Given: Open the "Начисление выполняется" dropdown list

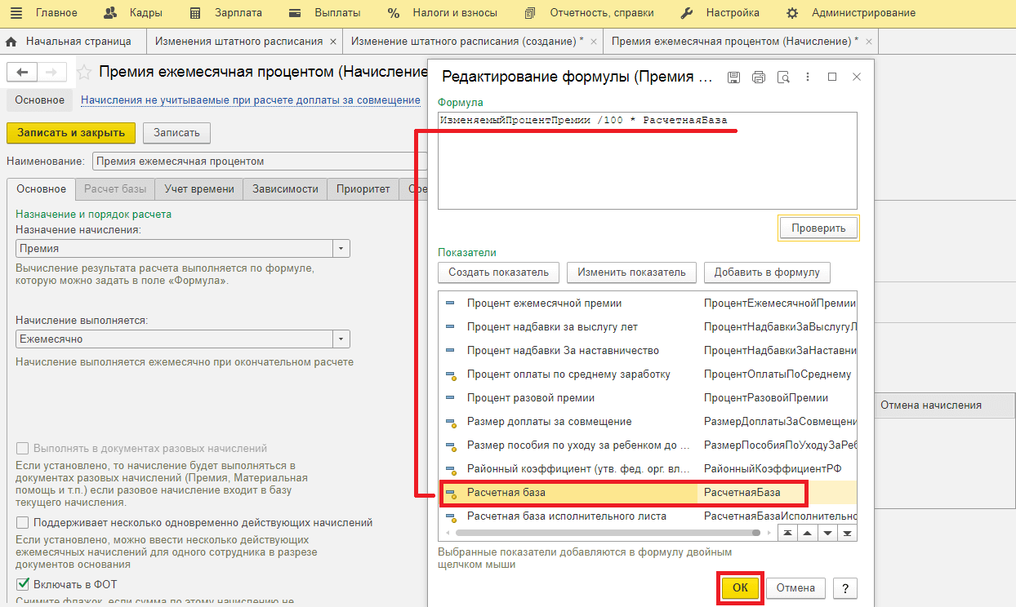Looking at the screenshot, I should 341,339.
